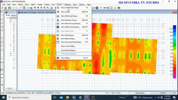Click the Units button in status bar
The height and width of the screenshot is (100, 178).
(x=174, y=93)
